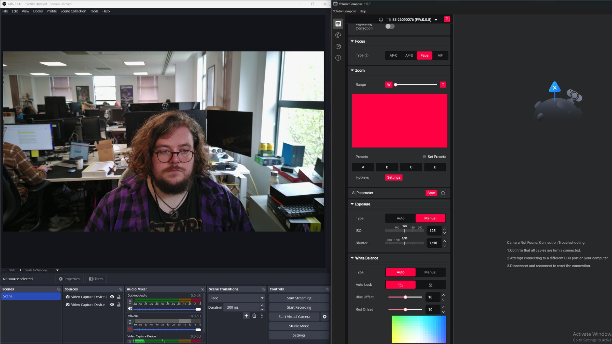Screen dimensions: 612x344
Task: Open camera device selector dropdown
Action: (436, 20)
